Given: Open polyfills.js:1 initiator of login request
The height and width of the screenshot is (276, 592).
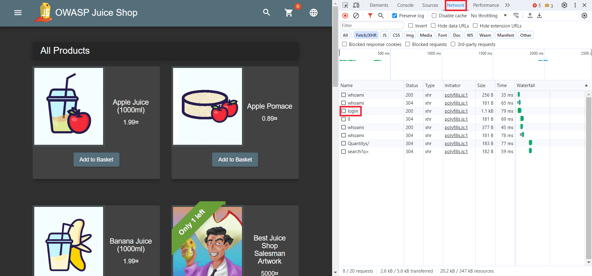Looking at the screenshot, I should (456, 111).
